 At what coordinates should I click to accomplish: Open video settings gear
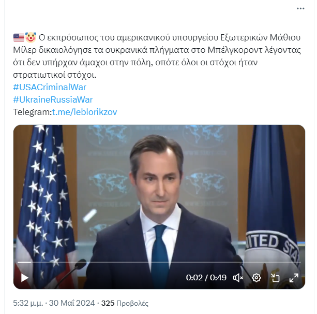pyautogui.click(x=256, y=278)
